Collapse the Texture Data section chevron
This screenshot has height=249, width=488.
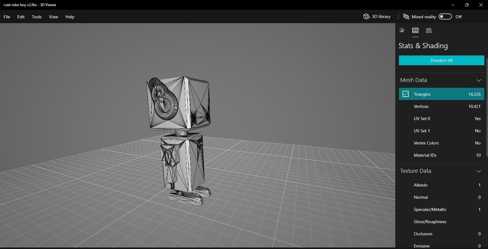(479, 171)
